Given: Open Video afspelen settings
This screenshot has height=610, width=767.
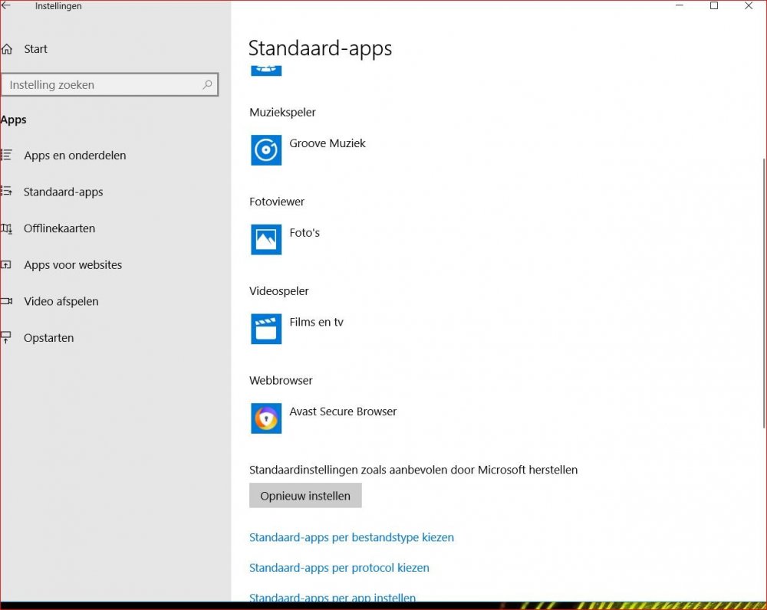Looking at the screenshot, I should click(61, 302).
